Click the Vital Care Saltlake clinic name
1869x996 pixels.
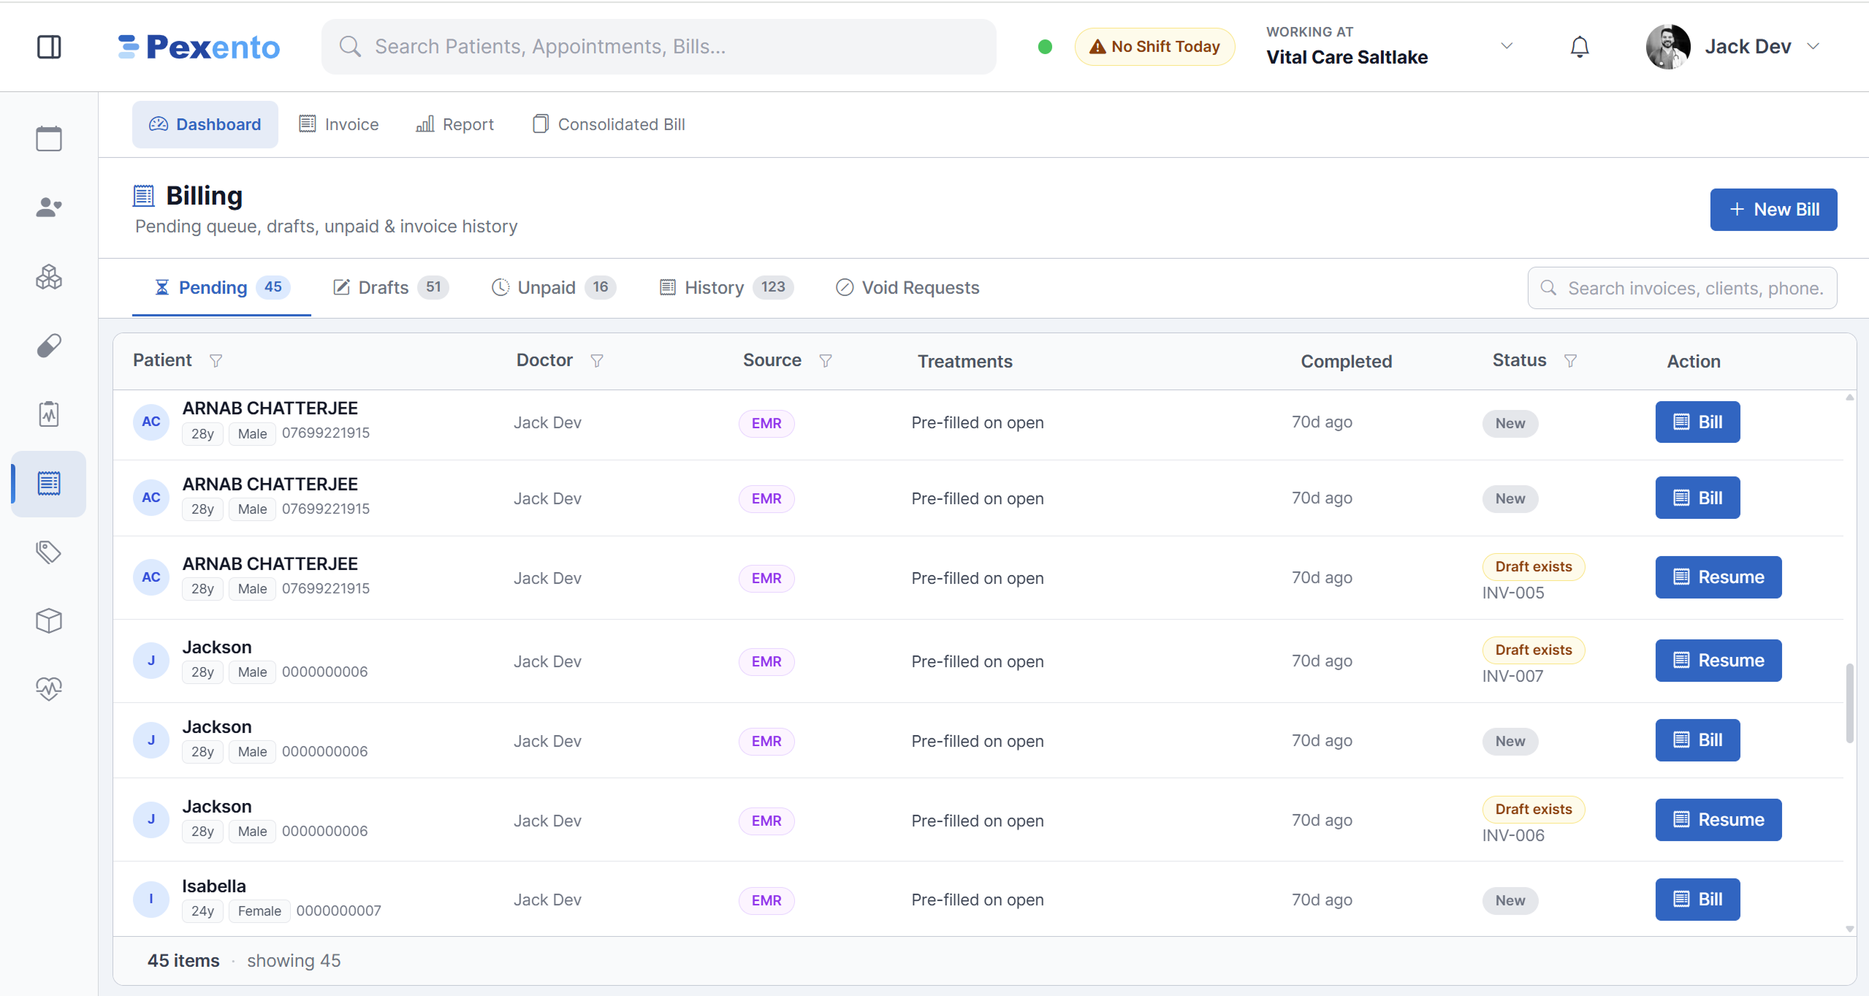[x=1347, y=57]
